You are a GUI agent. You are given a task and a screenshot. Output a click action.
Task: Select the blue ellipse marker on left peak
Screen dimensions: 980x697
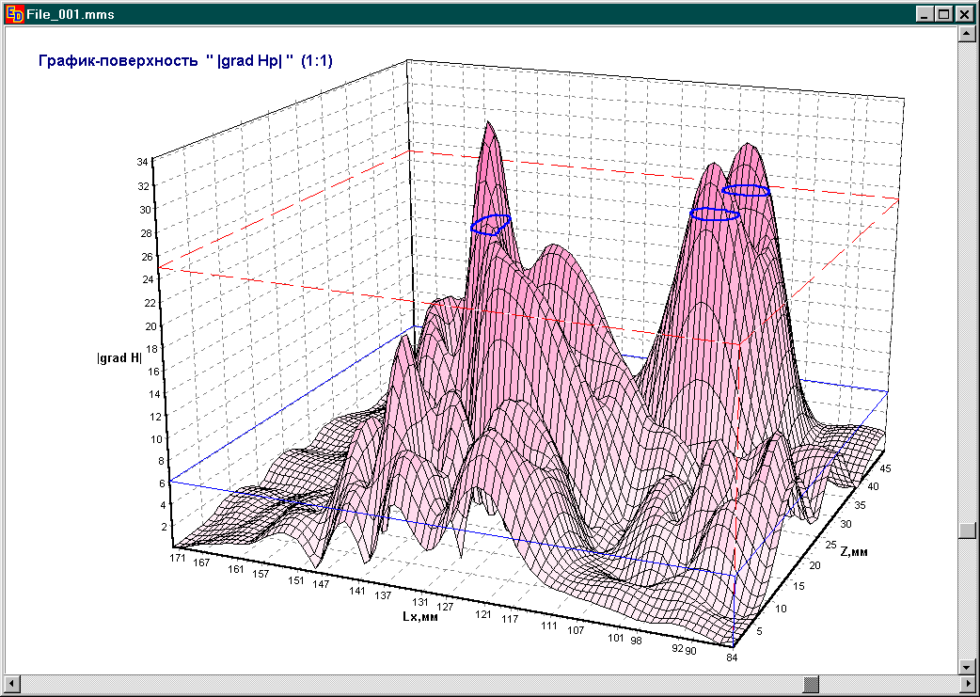coord(490,224)
